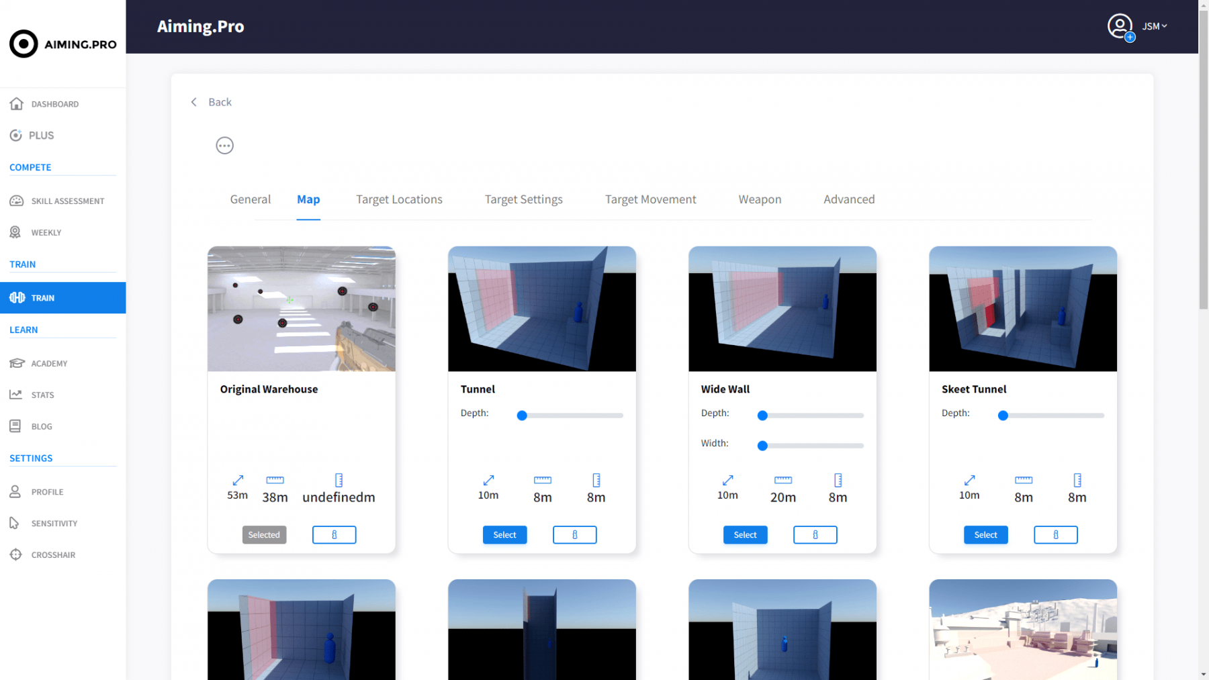The image size is (1209, 680).
Task: Click the Original Warehouse preview thumbnail
Action: pos(302,309)
